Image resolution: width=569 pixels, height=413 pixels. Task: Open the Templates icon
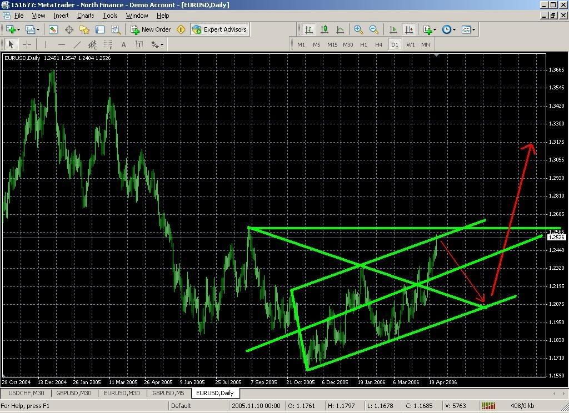tap(466, 29)
